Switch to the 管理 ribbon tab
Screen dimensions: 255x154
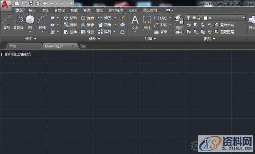coord(87,10)
